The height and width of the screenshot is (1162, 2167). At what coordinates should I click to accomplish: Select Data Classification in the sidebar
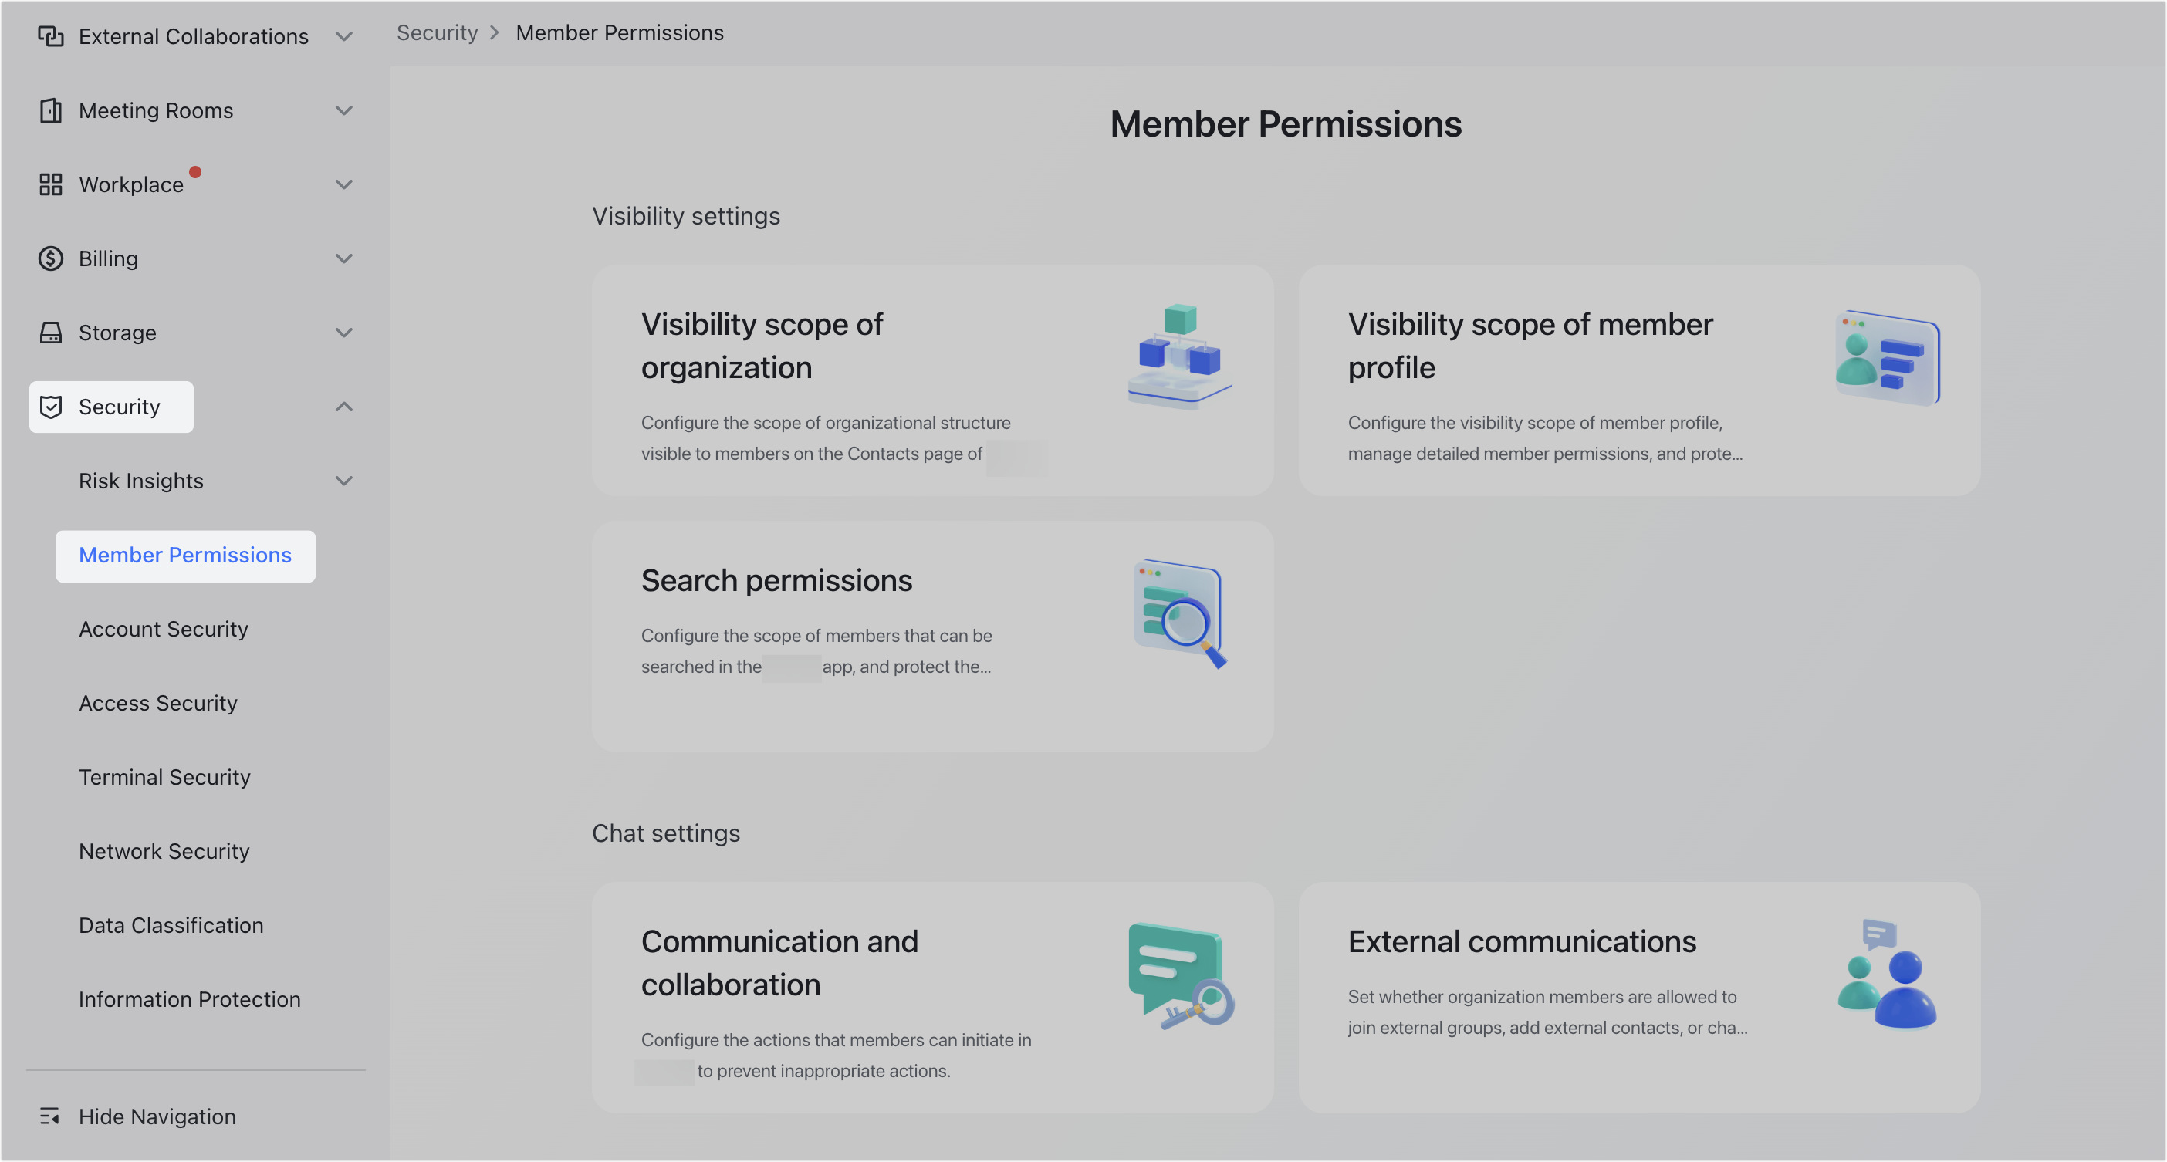click(171, 925)
